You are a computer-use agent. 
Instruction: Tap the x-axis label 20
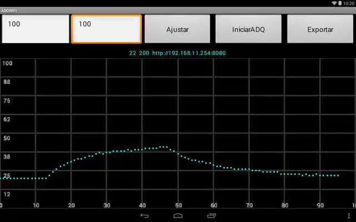[x=71, y=205]
